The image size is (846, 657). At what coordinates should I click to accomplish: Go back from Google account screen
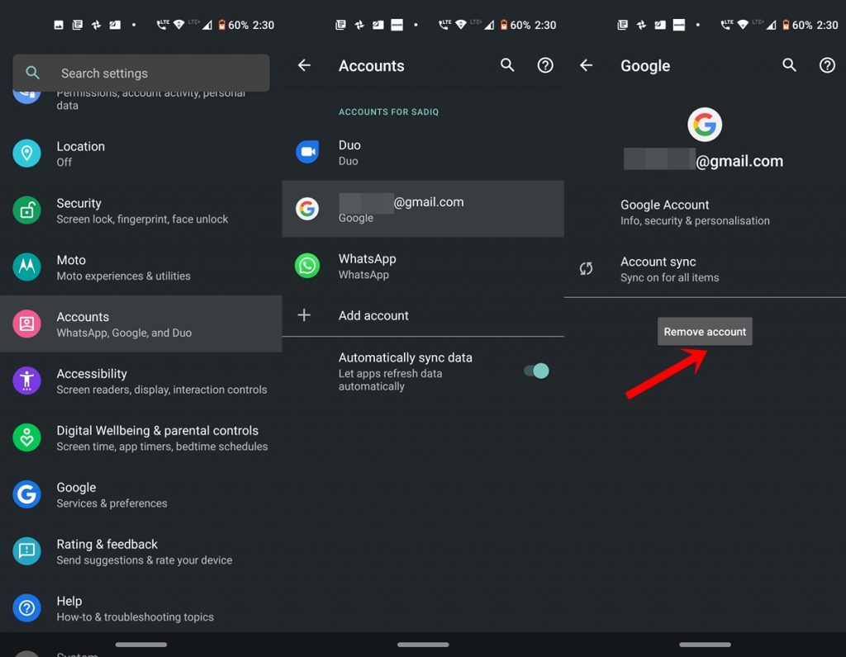pyautogui.click(x=587, y=65)
